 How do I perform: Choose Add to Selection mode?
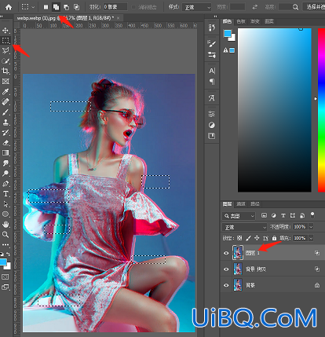coord(56,7)
